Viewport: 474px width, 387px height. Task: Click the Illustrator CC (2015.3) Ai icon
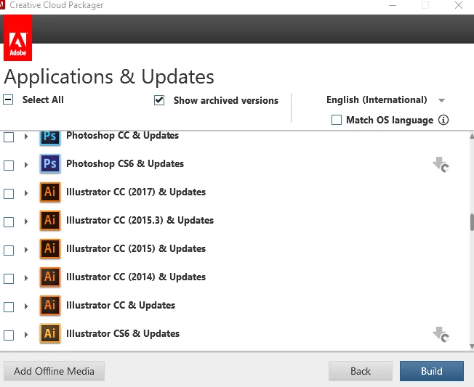pos(50,221)
